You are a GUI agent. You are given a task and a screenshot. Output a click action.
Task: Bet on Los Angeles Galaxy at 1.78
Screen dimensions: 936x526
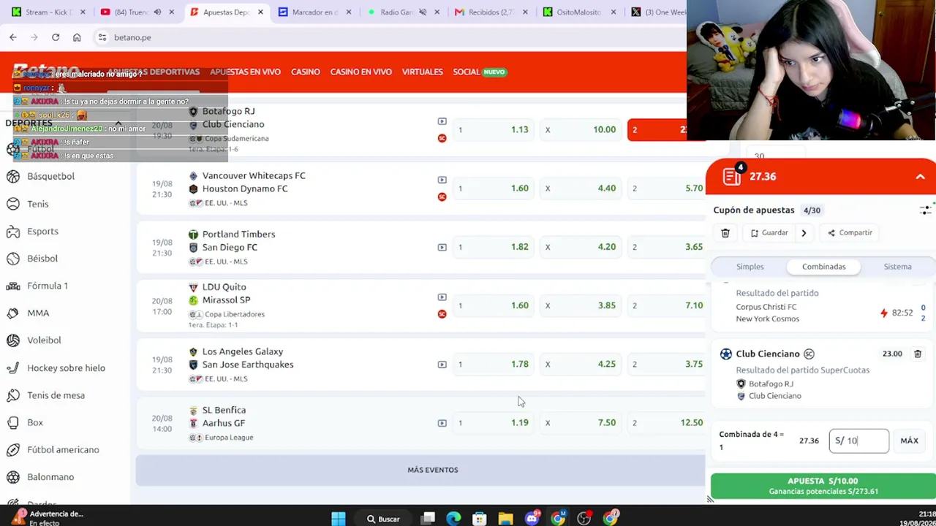(494, 364)
